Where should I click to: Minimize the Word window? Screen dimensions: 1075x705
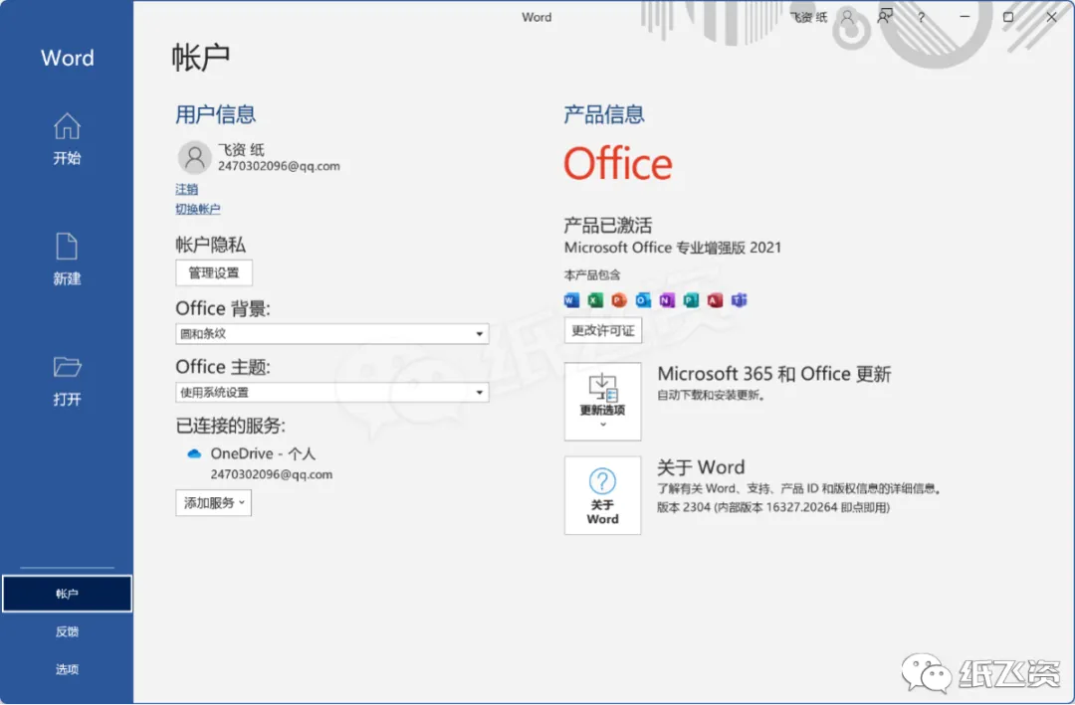coord(965,17)
